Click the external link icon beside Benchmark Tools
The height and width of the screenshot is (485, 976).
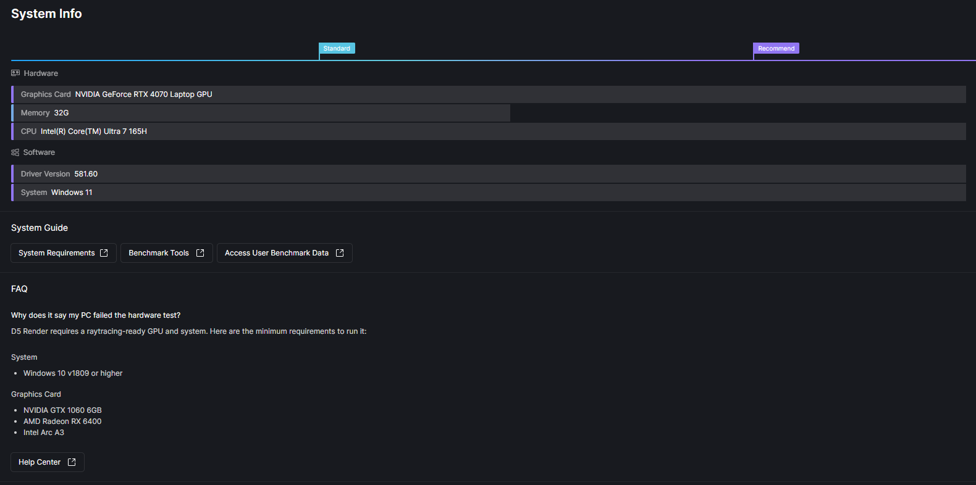[200, 253]
